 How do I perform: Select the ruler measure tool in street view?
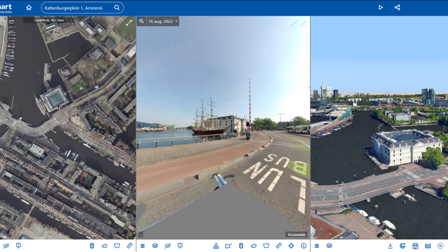(279, 246)
